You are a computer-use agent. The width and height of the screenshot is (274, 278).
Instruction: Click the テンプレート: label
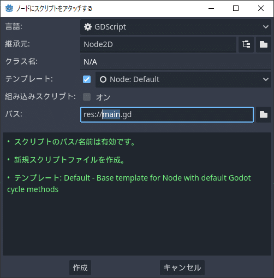[29, 79]
